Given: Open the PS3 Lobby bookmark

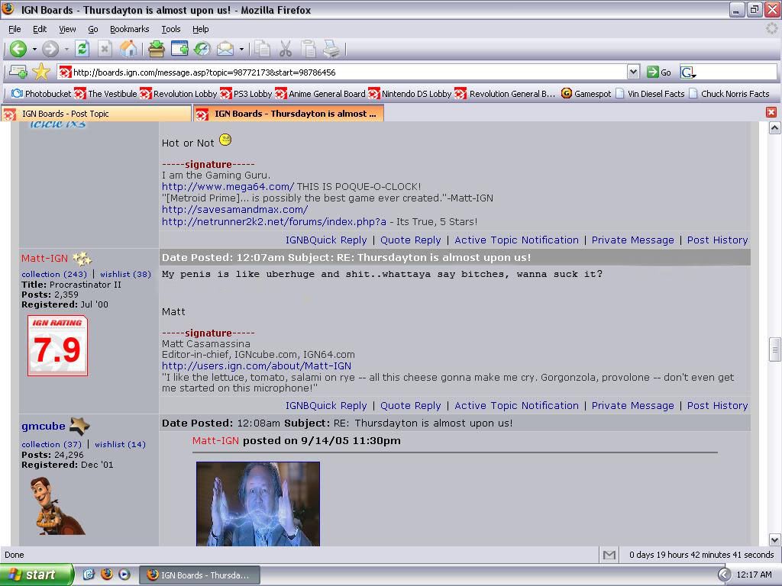Looking at the screenshot, I should pyautogui.click(x=246, y=94).
